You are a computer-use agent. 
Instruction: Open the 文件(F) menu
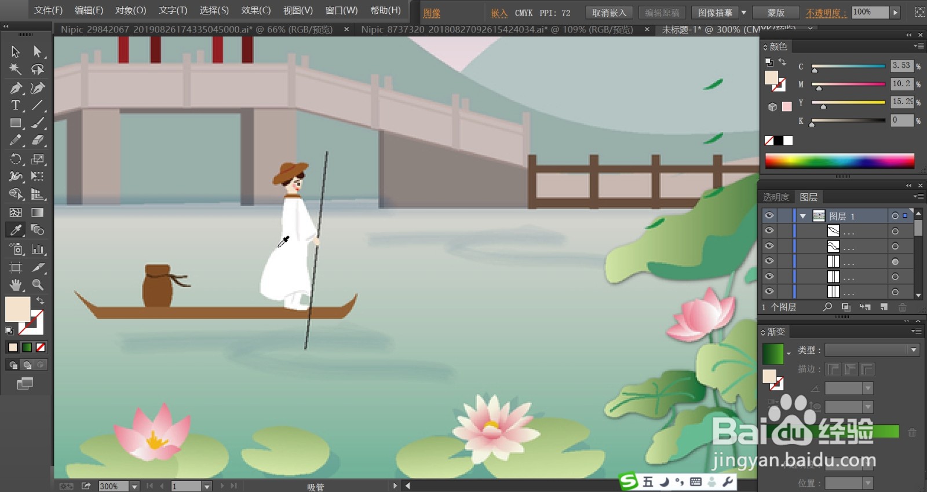tap(48, 10)
